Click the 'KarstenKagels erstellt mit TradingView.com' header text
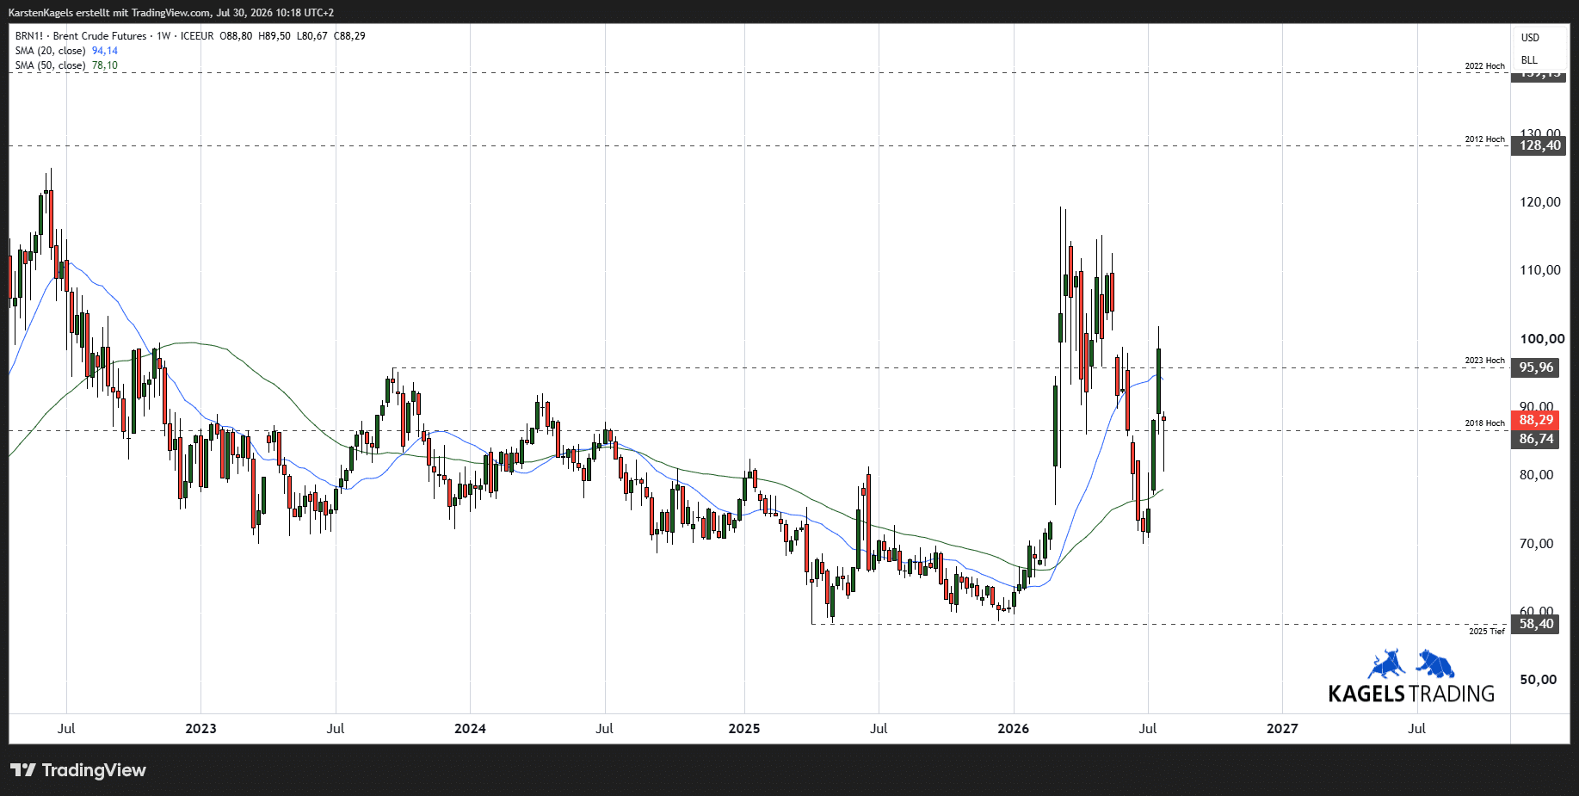This screenshot has height=796, width=1579. pyautogui.click(x=109, y=13)
